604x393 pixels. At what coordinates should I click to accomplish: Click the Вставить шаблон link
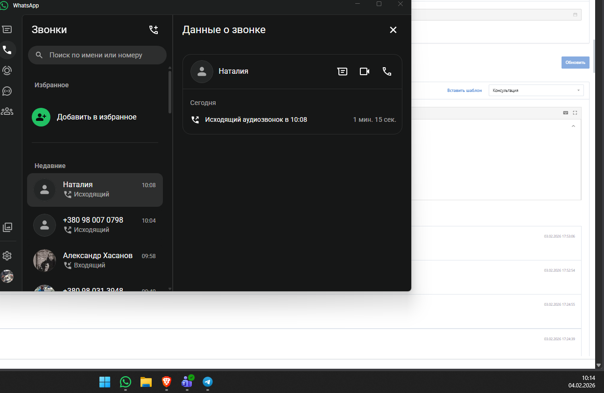click(464, 91)
